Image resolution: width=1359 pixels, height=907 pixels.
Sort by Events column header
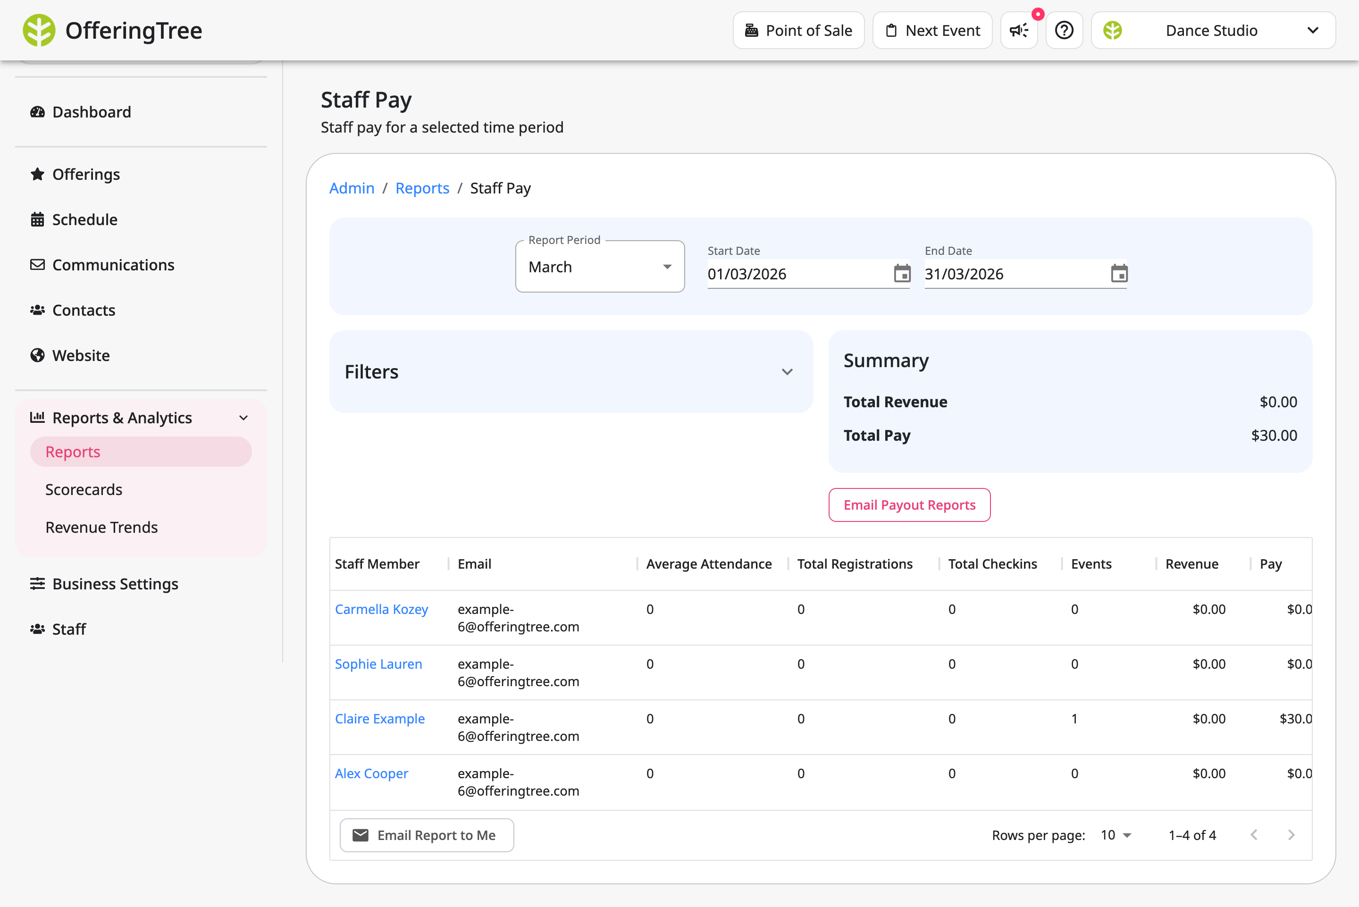point(1091,563)
